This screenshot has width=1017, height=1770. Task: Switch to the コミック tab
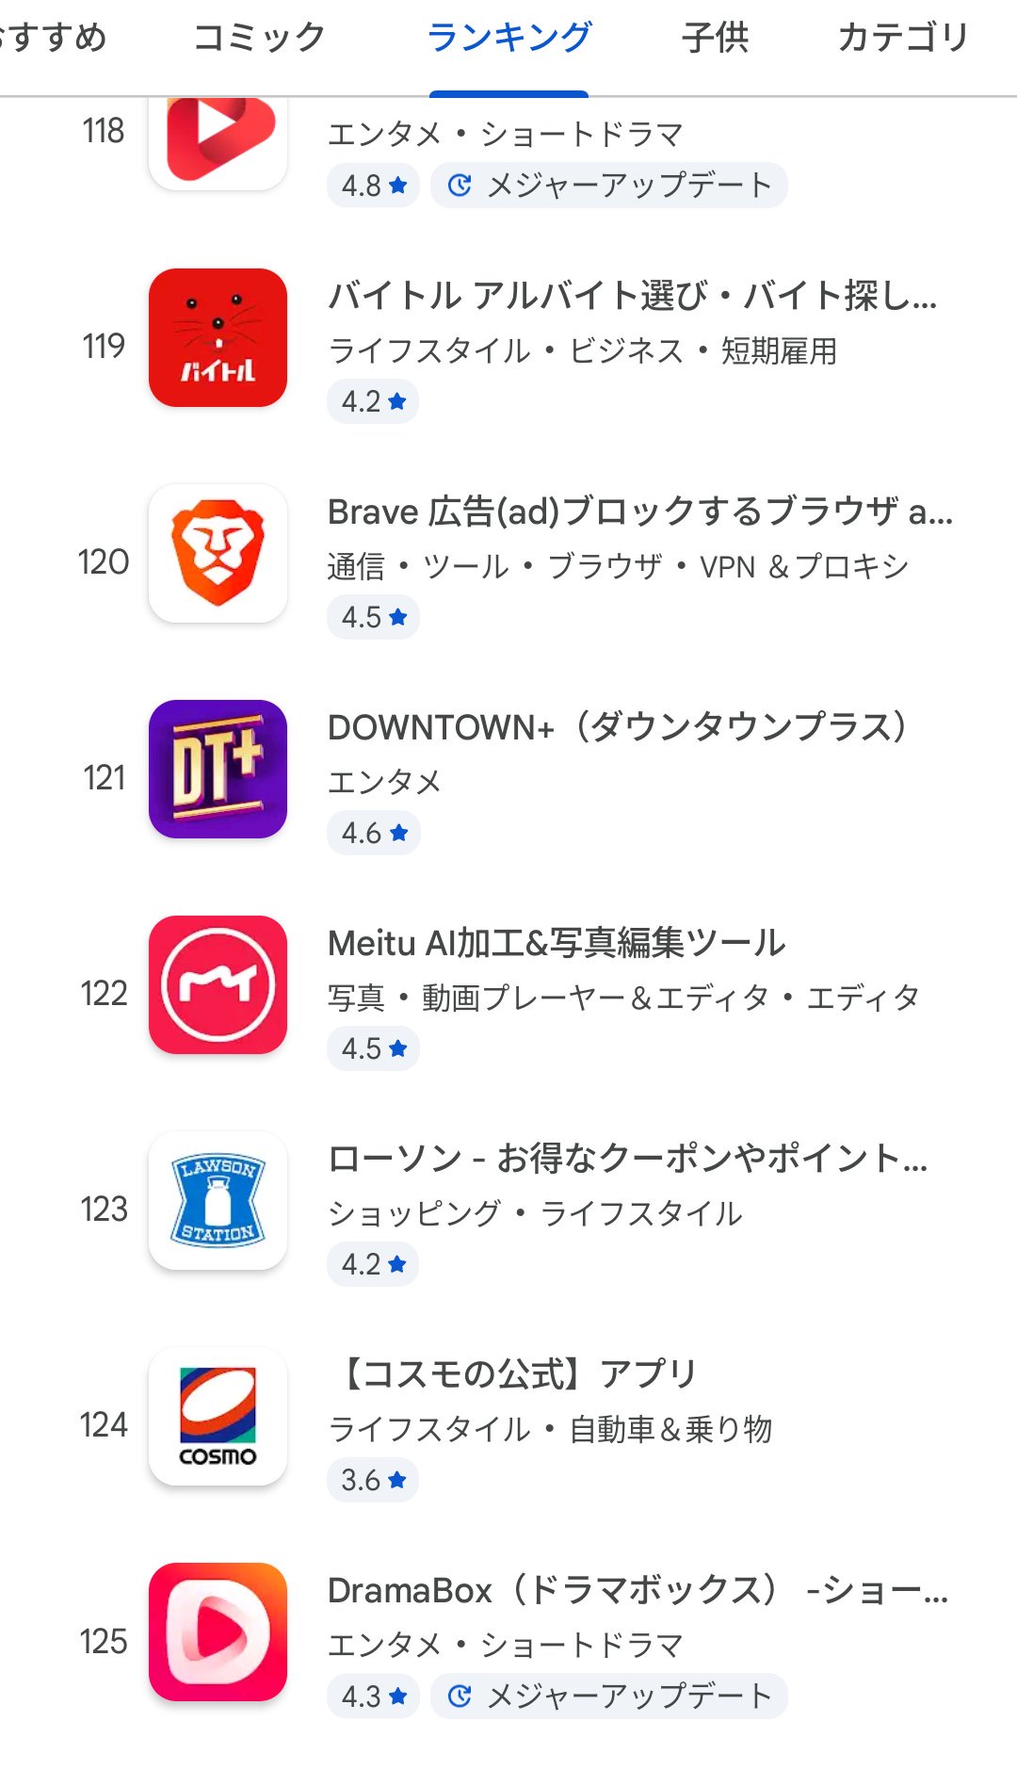259,38
